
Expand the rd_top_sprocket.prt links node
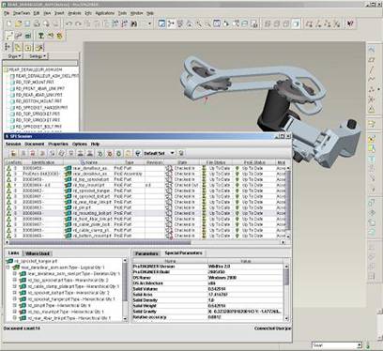tap(14, 280)
